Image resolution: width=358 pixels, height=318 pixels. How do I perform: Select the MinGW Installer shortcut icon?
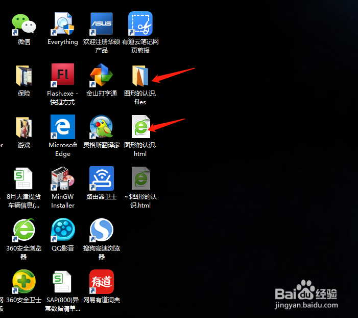[x=62, y=178]
